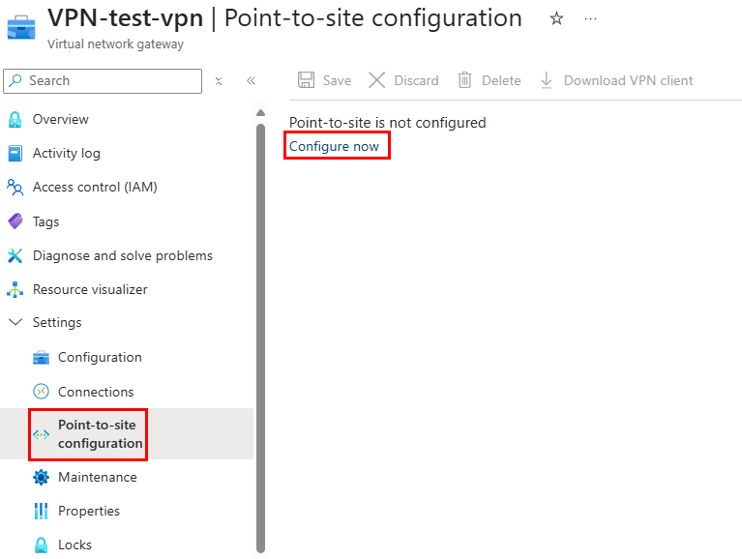Open the Maintenance settings item

[98, 477]
